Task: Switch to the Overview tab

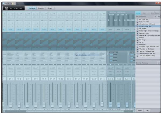Action: tap(32, 8)
